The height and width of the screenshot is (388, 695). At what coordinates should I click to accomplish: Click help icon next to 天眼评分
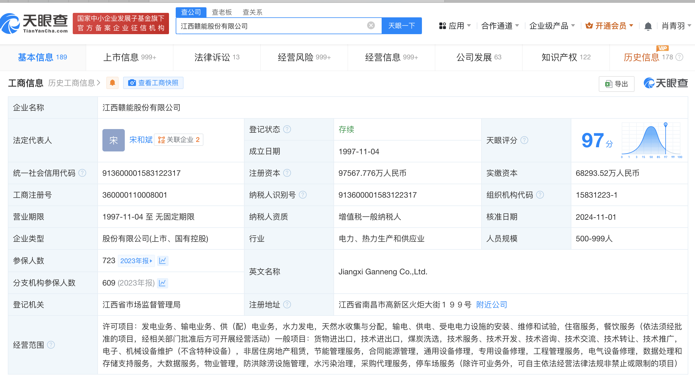coord(524,140)
